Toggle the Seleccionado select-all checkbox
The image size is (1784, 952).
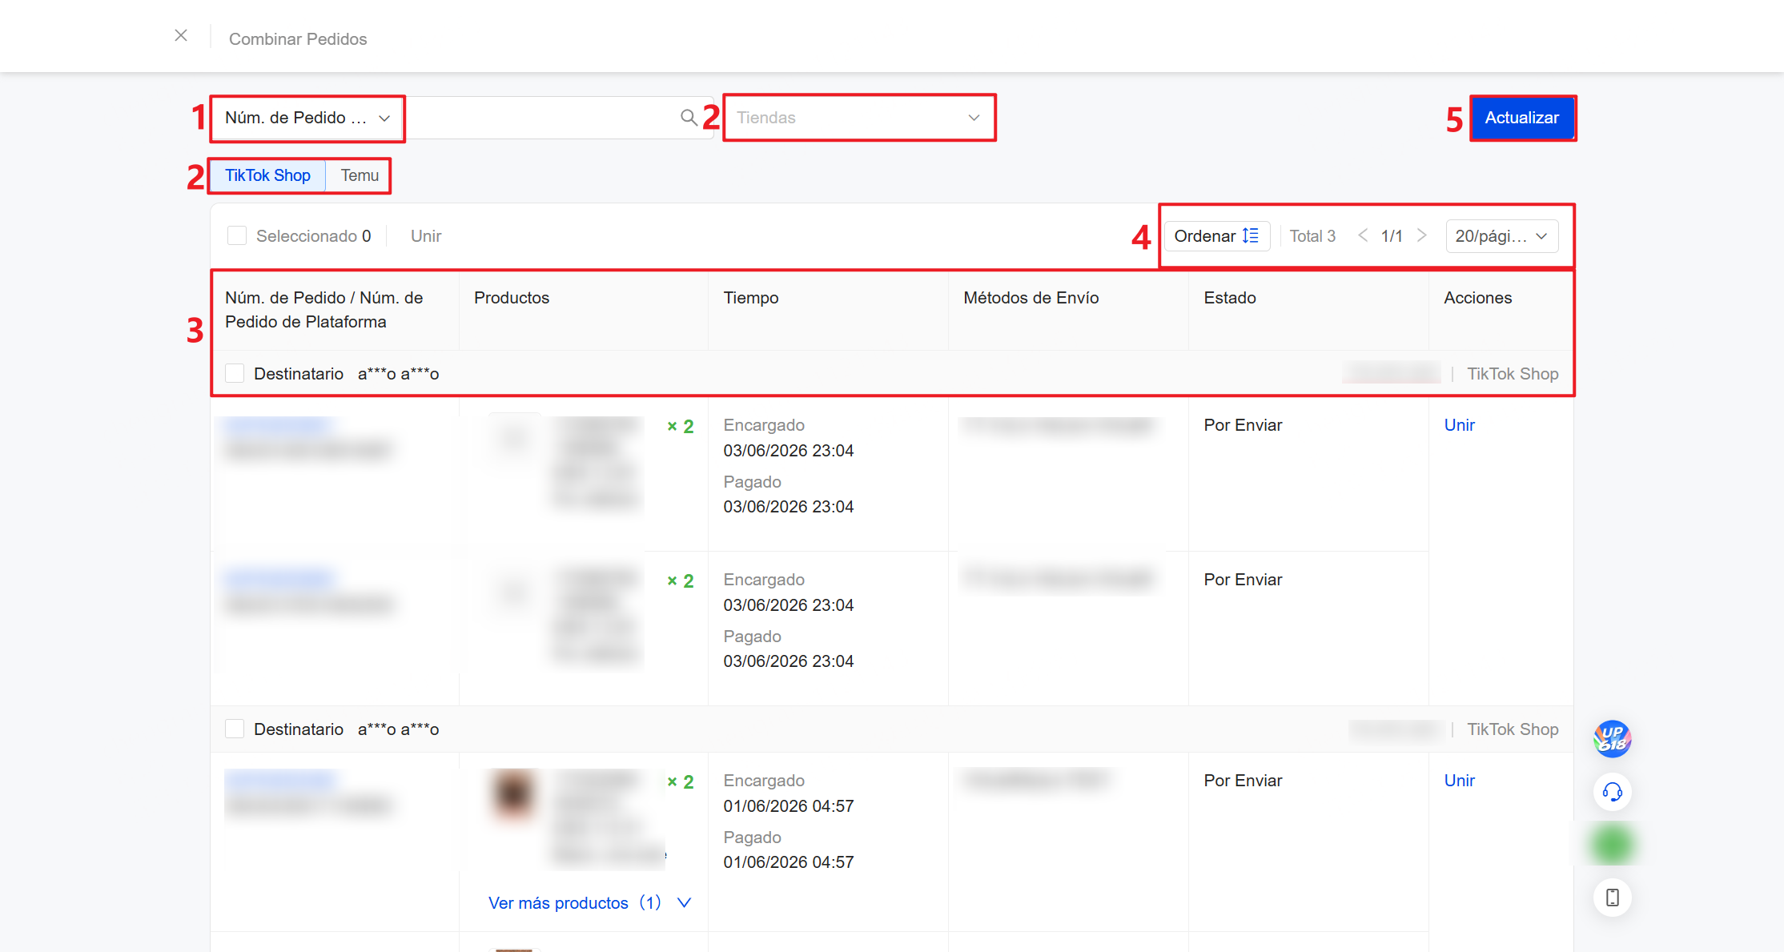(x=237, y=235)
